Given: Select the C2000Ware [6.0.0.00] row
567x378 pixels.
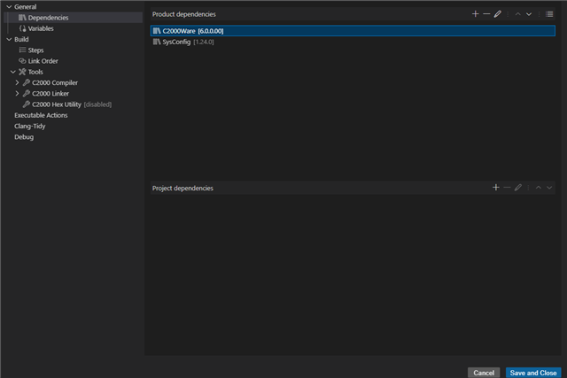Looking at the screenshot, I should pos(353,31).
